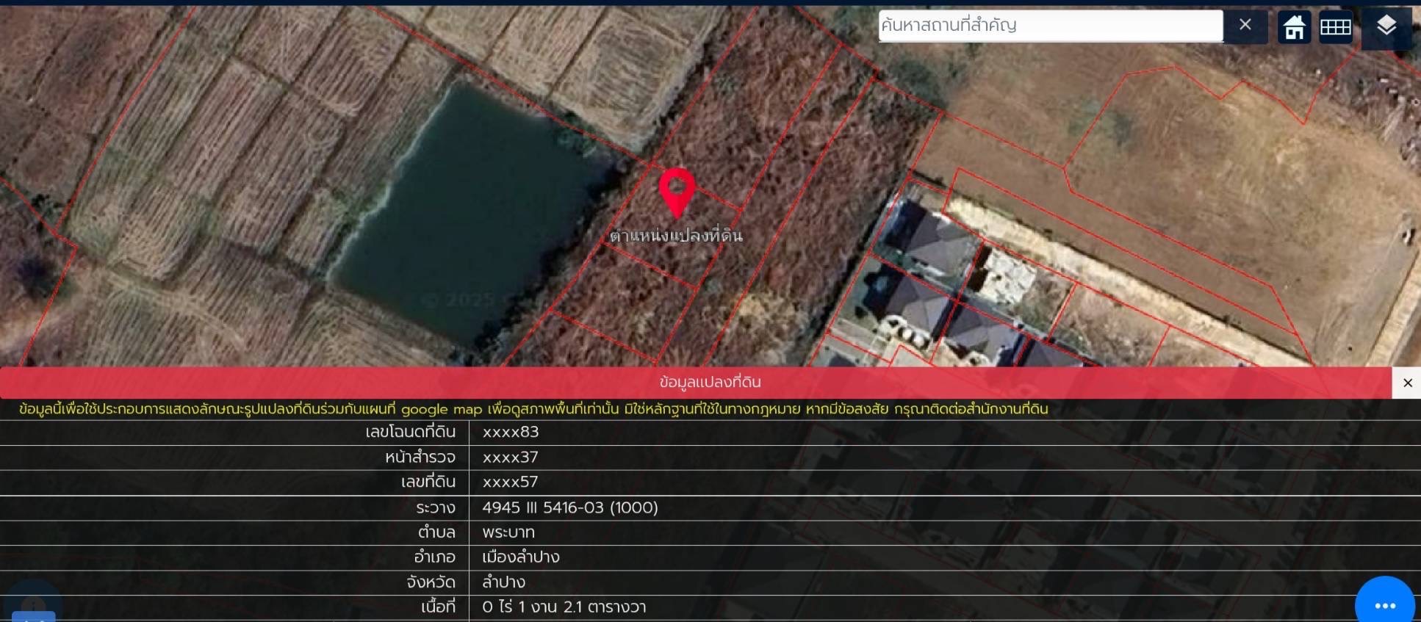Click the อำเภอ value เมืองลำปาง
Screen dimensions: 1421x622
(x=521, y=557)
